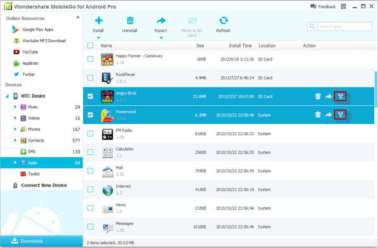Check the Internet checkbox

coord(90,189)
